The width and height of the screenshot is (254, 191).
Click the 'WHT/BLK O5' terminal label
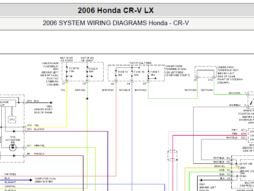tap(221, 162)
